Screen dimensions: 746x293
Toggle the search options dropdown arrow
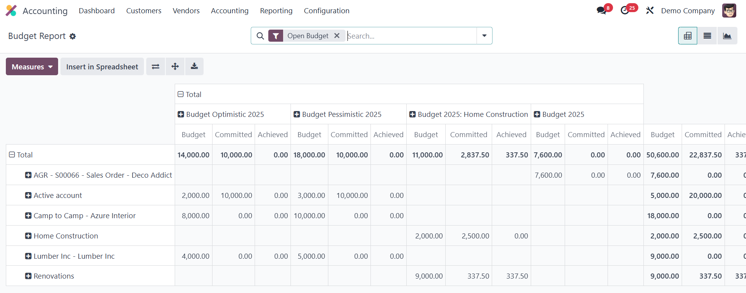click(484, 36)
